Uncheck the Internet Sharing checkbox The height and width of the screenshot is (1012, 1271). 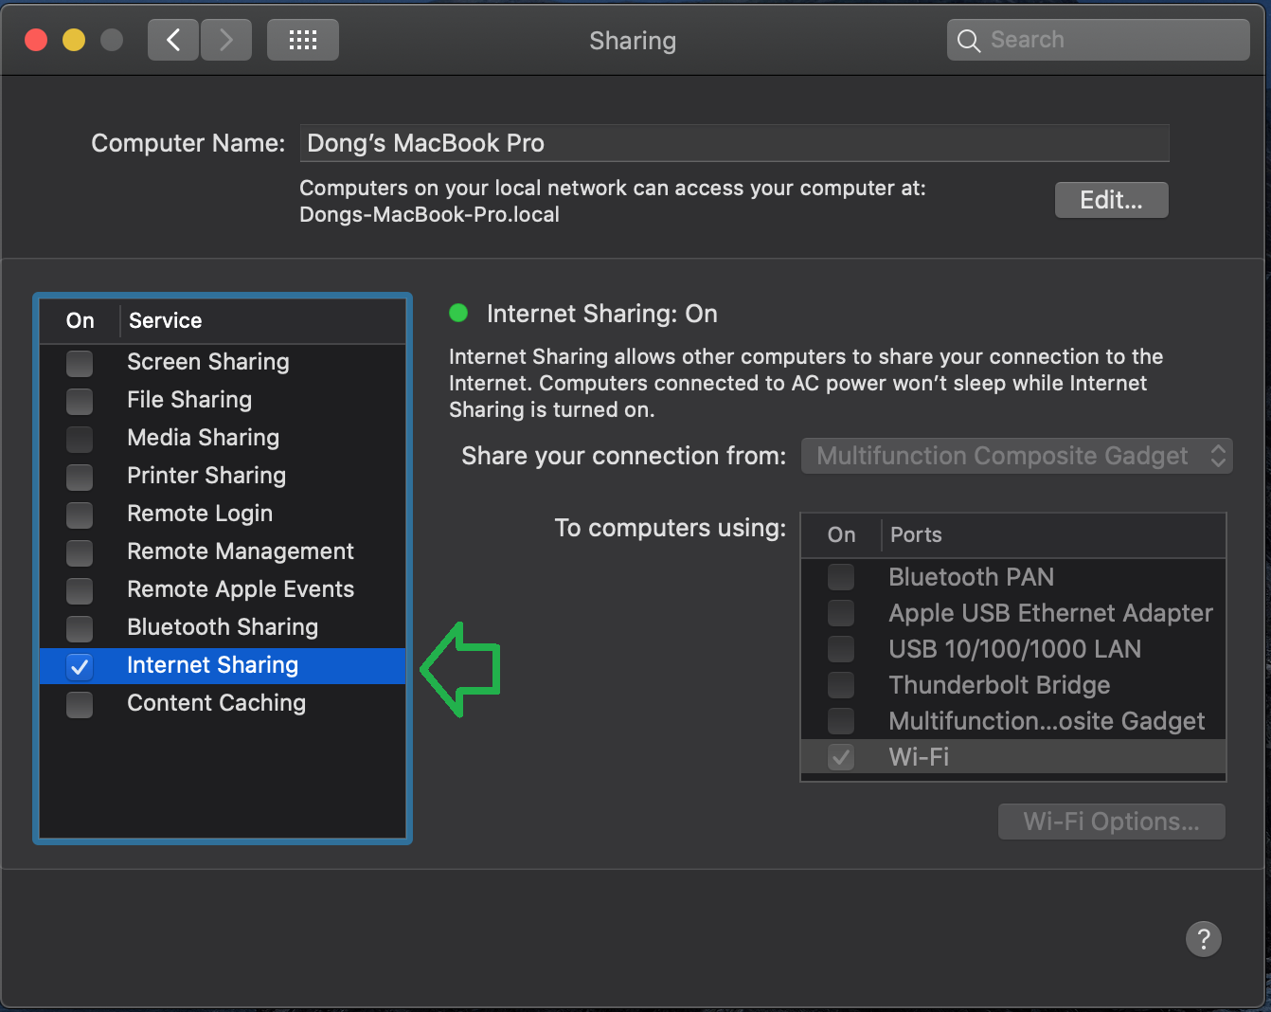click(80, 666)
